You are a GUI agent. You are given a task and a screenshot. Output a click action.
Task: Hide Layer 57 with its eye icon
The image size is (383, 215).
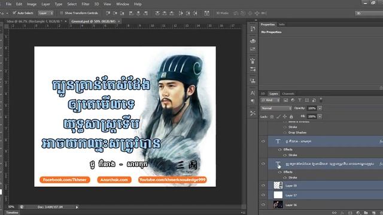[263, 195]
